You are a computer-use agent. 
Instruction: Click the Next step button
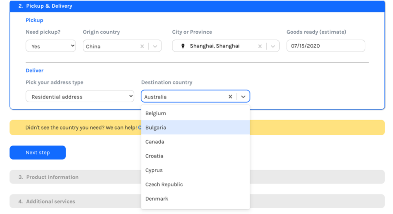[38, 153]
